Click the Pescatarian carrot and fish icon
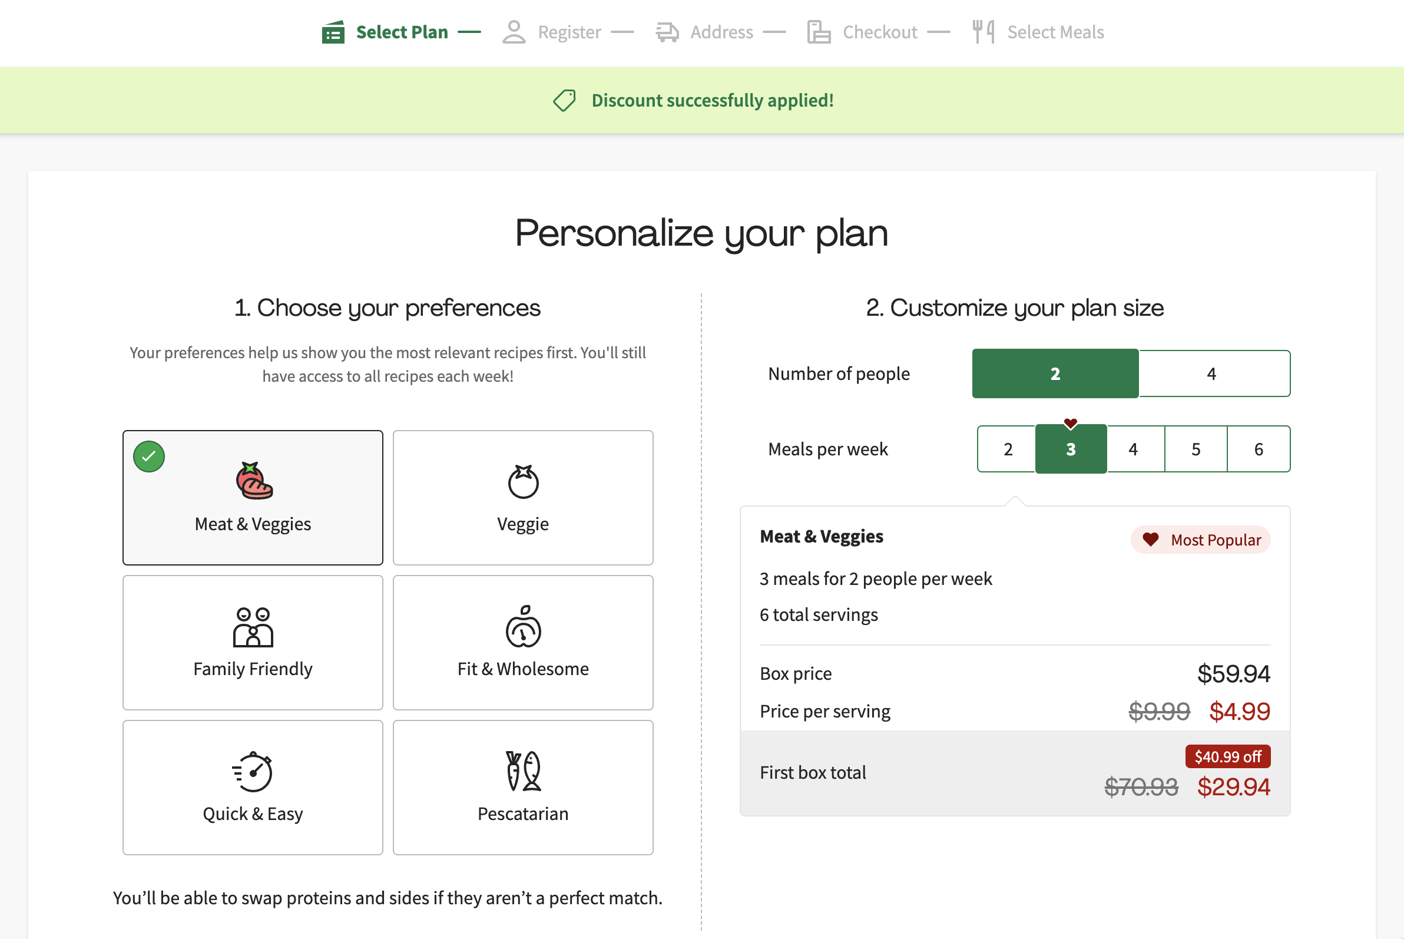The image size is (1404, 939). coord(523,771)
